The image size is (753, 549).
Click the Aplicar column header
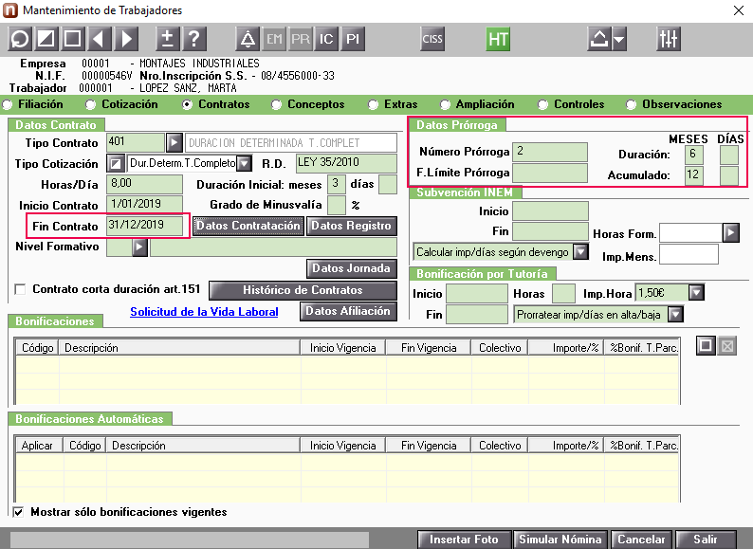coord(40,446)
